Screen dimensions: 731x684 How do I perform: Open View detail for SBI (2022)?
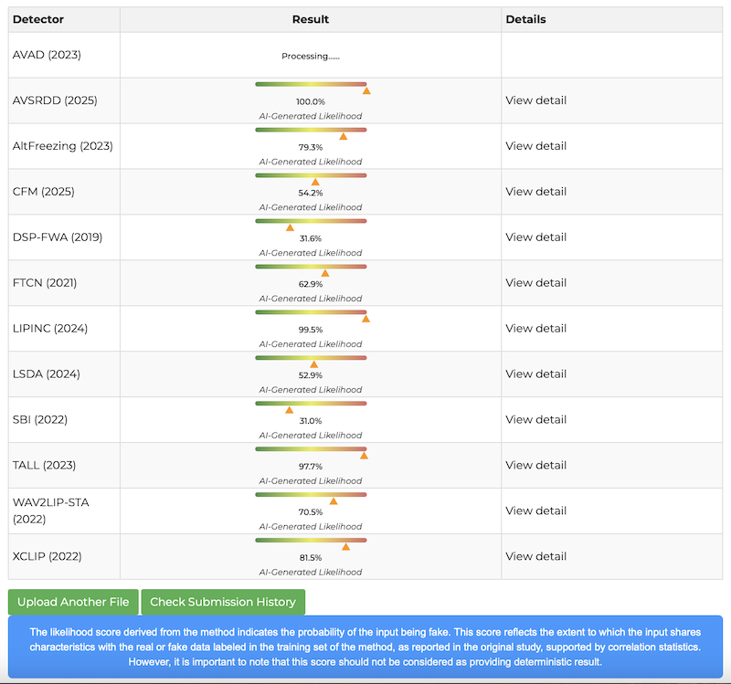535,420
